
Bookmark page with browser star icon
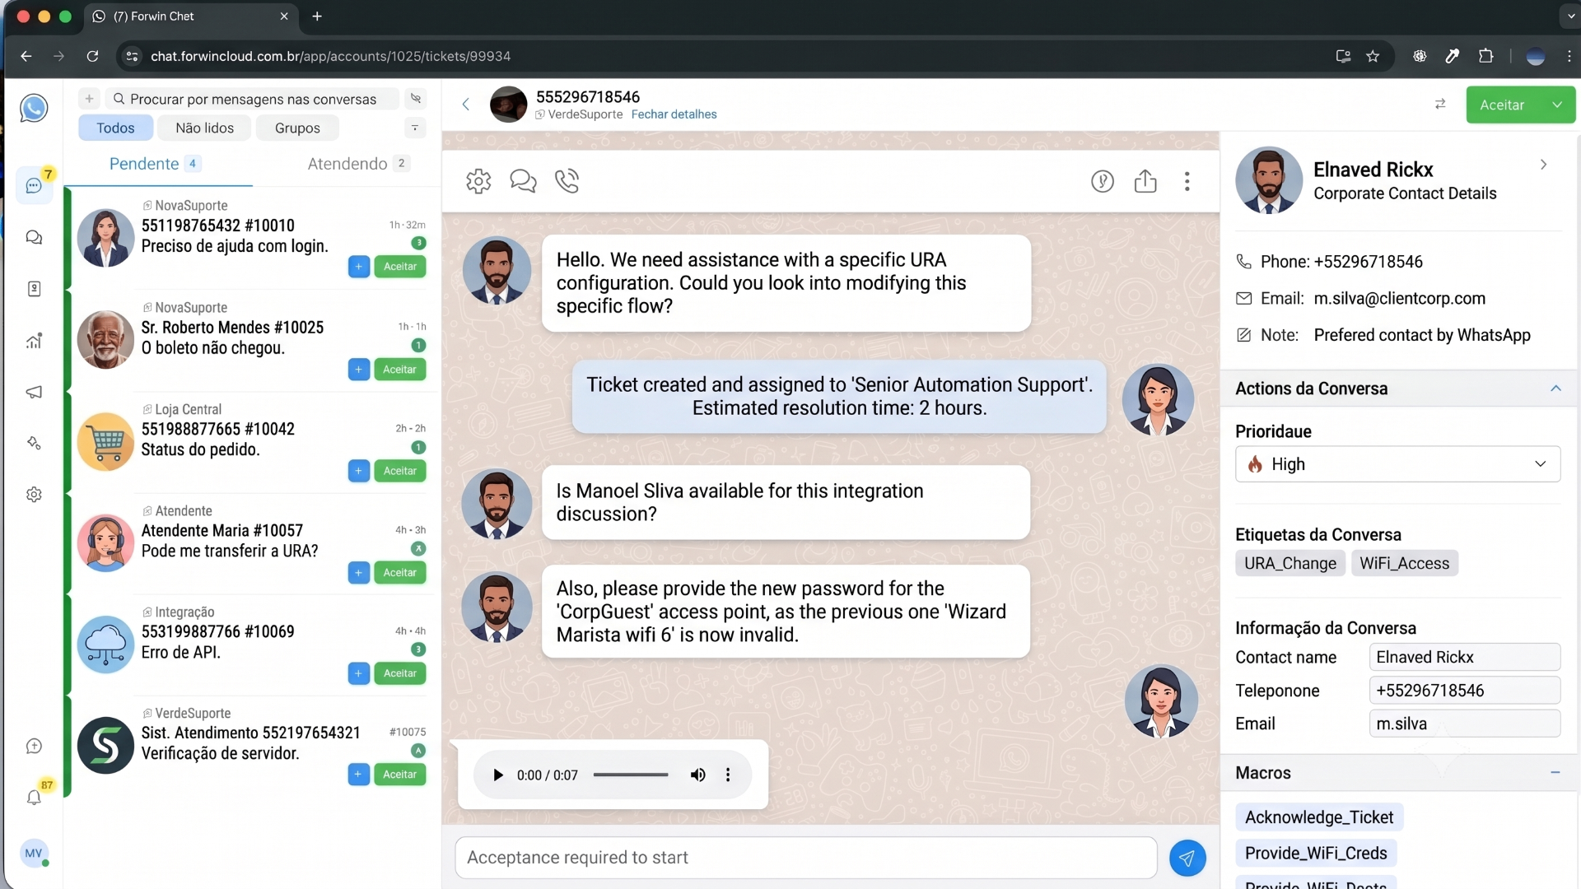pyautogui.click(x=1373, y=56)
